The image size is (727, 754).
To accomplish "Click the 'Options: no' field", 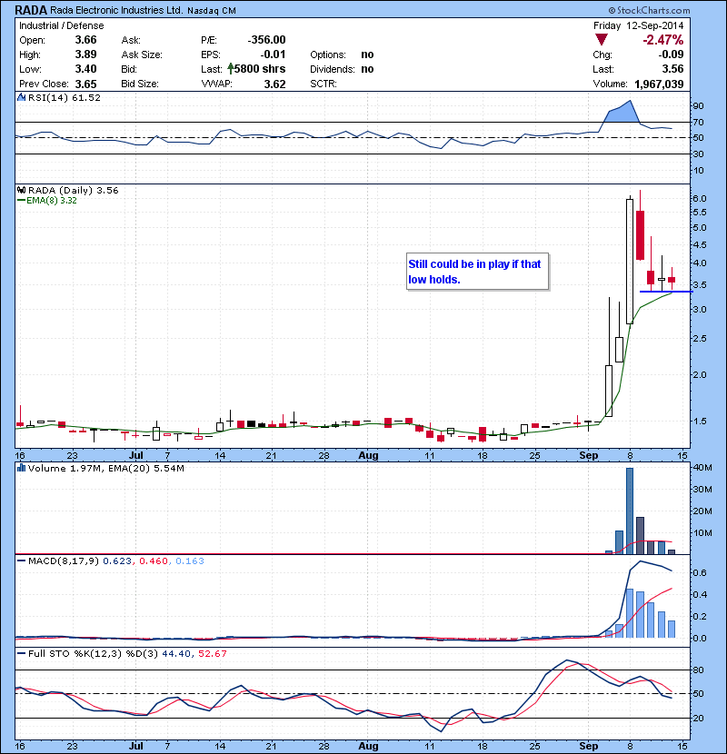I will 342,55.
